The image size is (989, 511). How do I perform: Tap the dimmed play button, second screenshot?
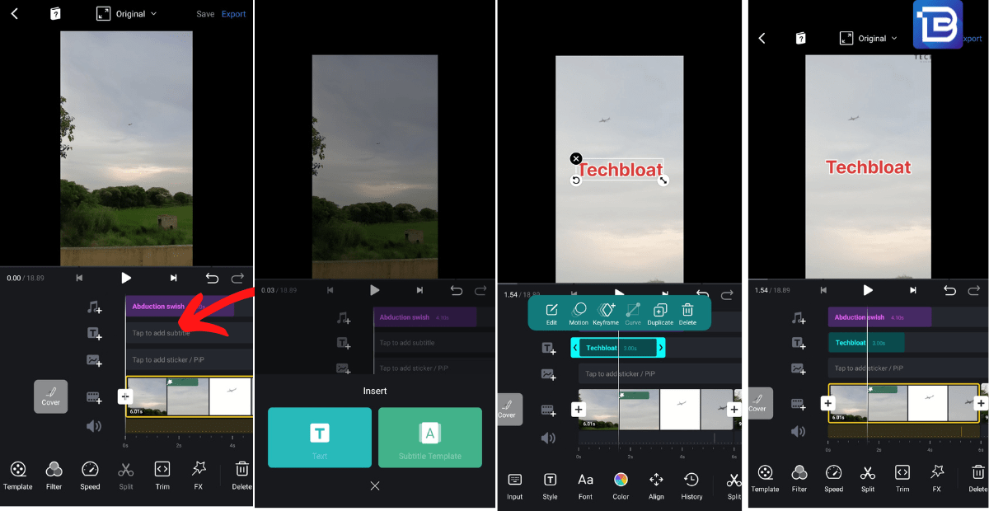[375, 290]
